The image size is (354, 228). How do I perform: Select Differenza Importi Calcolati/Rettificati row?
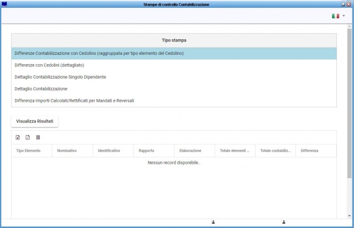pyautogui.click(x=174, y=100)
